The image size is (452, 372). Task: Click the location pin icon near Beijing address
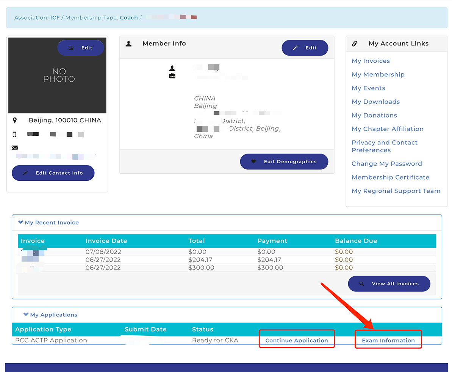coord(15,120)
